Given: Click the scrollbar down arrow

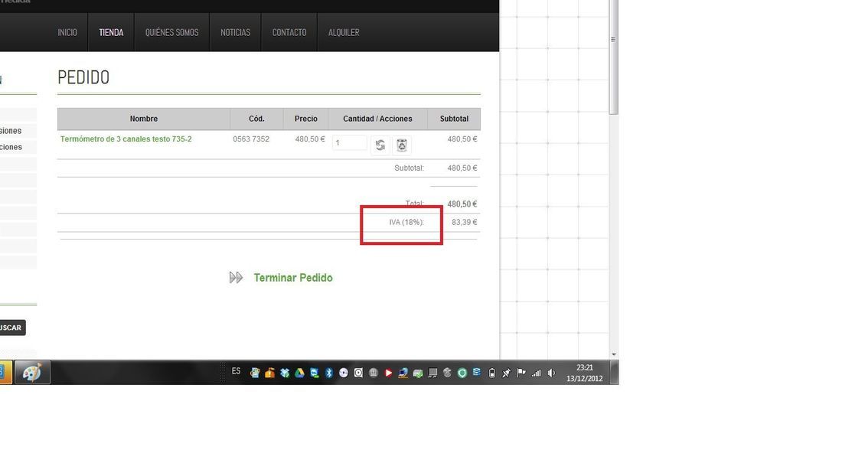Looking at the screenshot, I should 614,355.
